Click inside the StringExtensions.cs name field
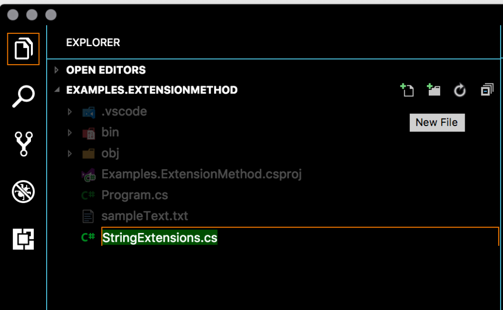The width and height of the screenshot is (503, 310). point(300,236)
